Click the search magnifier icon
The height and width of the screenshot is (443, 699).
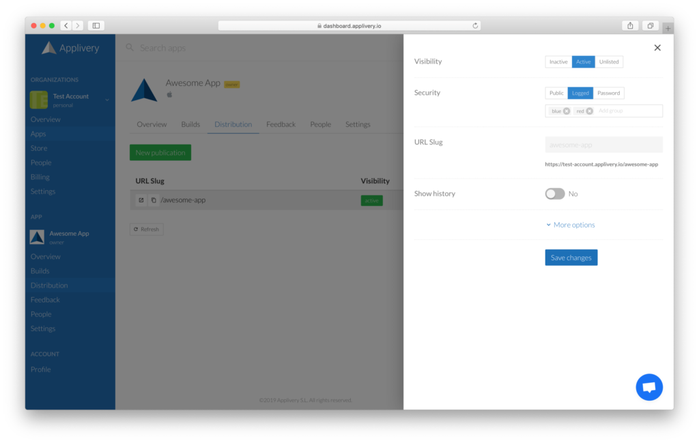pyautogui.click(x=130, y=47)
